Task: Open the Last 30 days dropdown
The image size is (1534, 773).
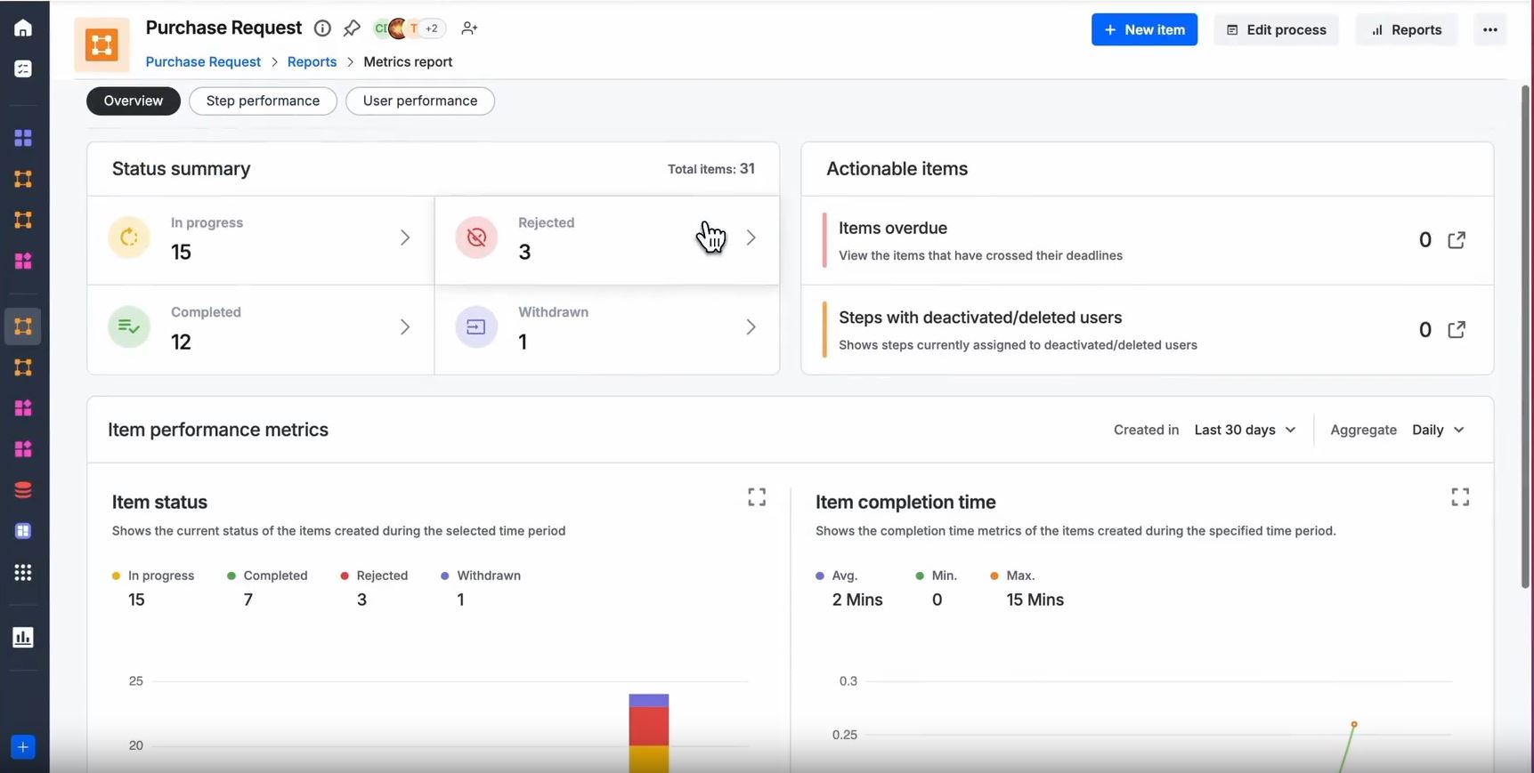Action: click(x=1245, y=430)
